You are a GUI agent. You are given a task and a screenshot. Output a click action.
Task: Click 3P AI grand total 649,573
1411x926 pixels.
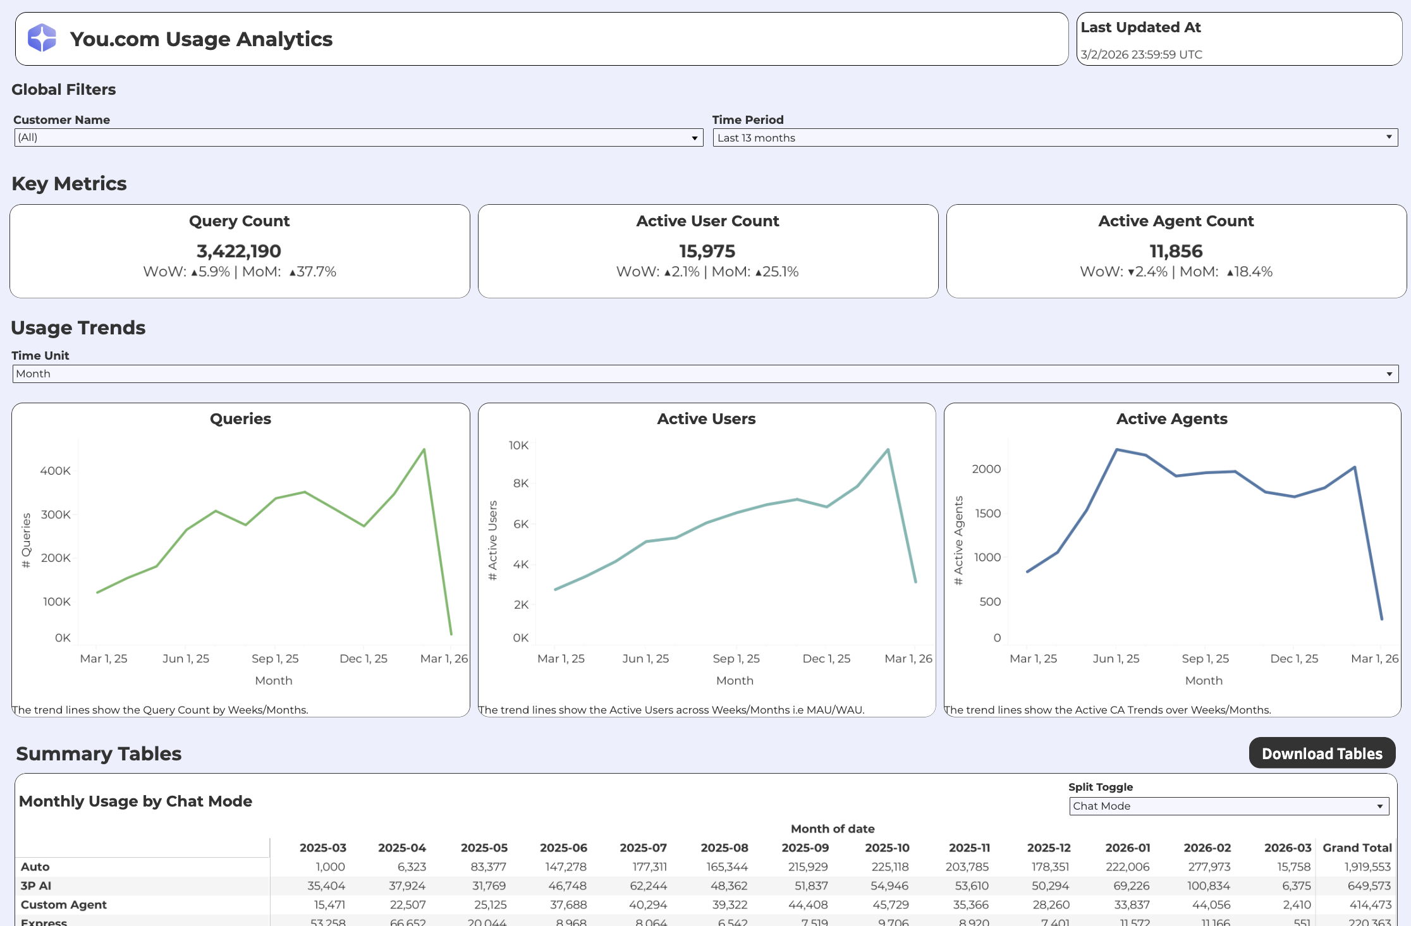click(1369, 886)
